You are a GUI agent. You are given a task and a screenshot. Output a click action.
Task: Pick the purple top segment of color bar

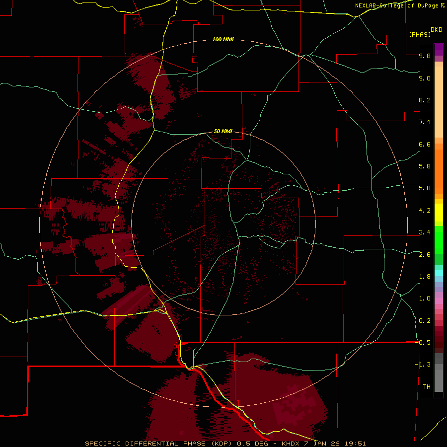tap(439, 50)
